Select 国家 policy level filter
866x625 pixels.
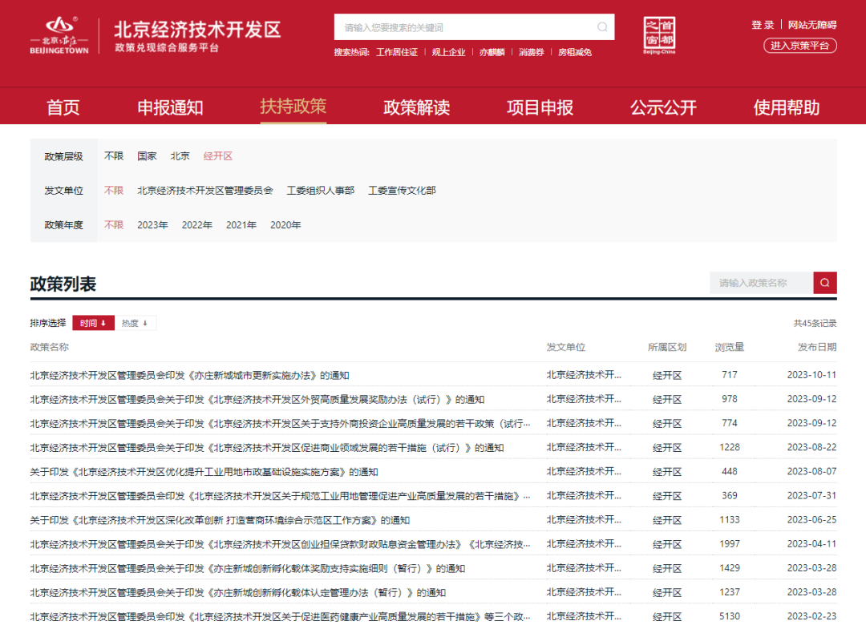[147, 156]
